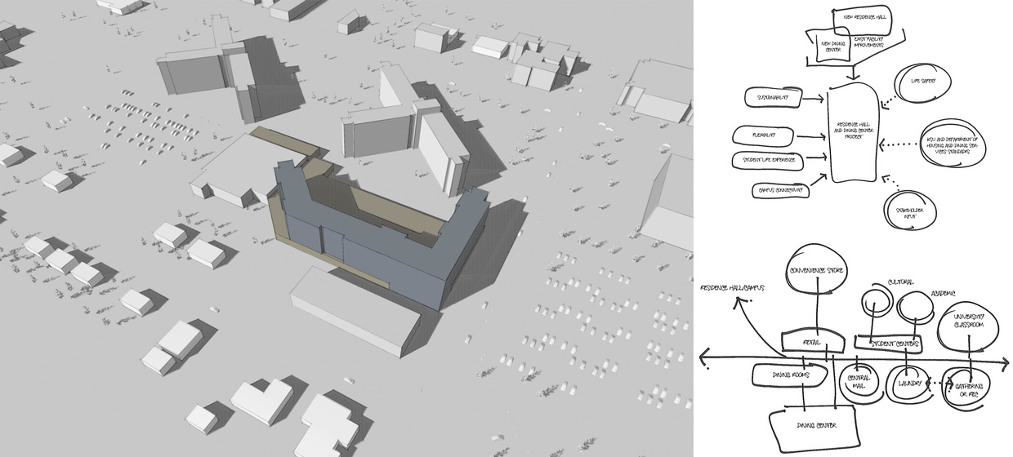Click the Laundry circle

(x=909, y=382)
